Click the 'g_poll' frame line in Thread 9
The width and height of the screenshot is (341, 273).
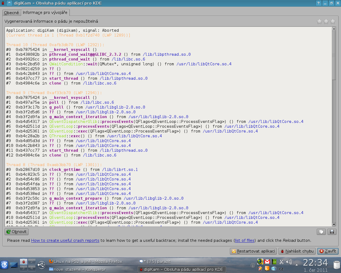point(76,107)
